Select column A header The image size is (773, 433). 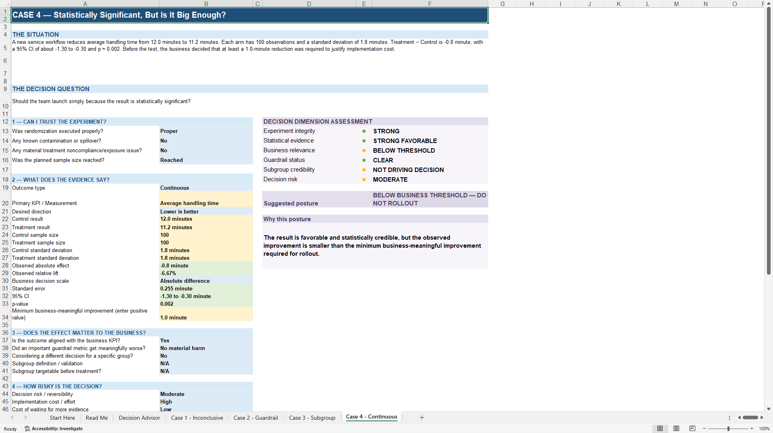(85, 4)
